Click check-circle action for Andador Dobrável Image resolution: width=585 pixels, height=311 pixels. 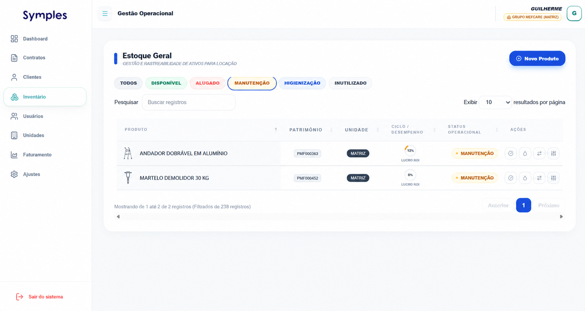pyautogui.click(x=511, y=154)
